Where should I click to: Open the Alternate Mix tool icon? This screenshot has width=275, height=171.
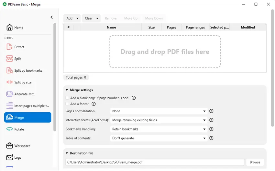pyautogui.click(x=9, y=94)
